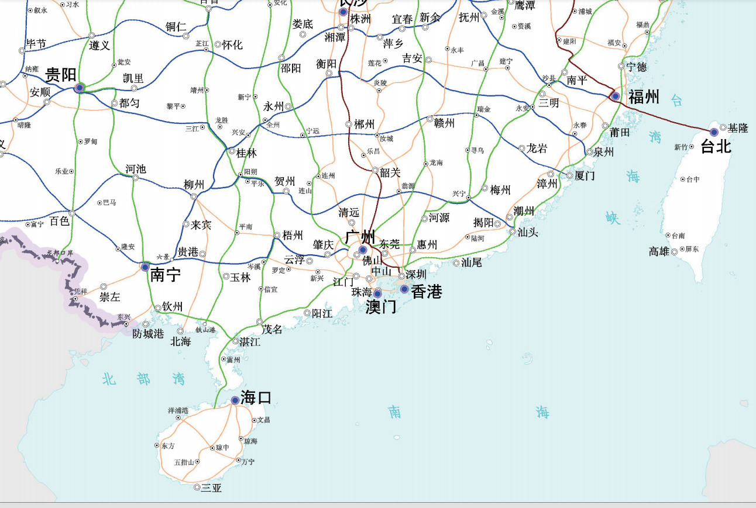Click the 香港 label

coord(427,292)
